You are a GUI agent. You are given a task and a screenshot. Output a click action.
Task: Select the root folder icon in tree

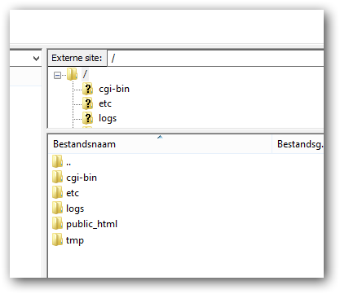tap(72, 74)
